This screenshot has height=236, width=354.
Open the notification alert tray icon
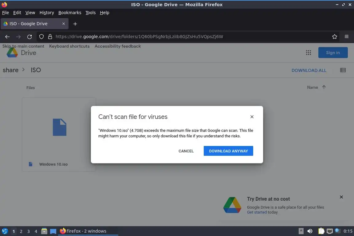[337, 230]
